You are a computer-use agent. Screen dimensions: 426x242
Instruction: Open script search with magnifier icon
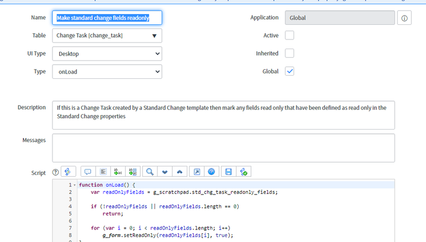coord(150,172)
